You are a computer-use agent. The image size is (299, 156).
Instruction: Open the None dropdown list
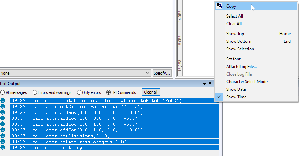tap(148, 73)
